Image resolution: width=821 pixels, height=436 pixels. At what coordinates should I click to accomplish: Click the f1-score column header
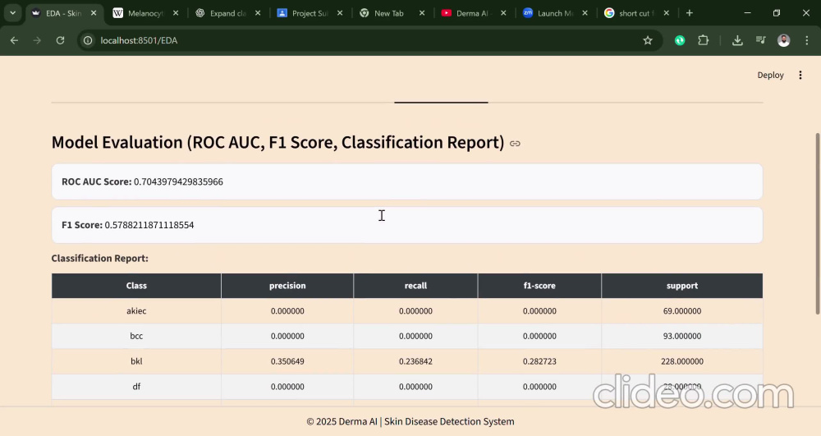[539, 286]
